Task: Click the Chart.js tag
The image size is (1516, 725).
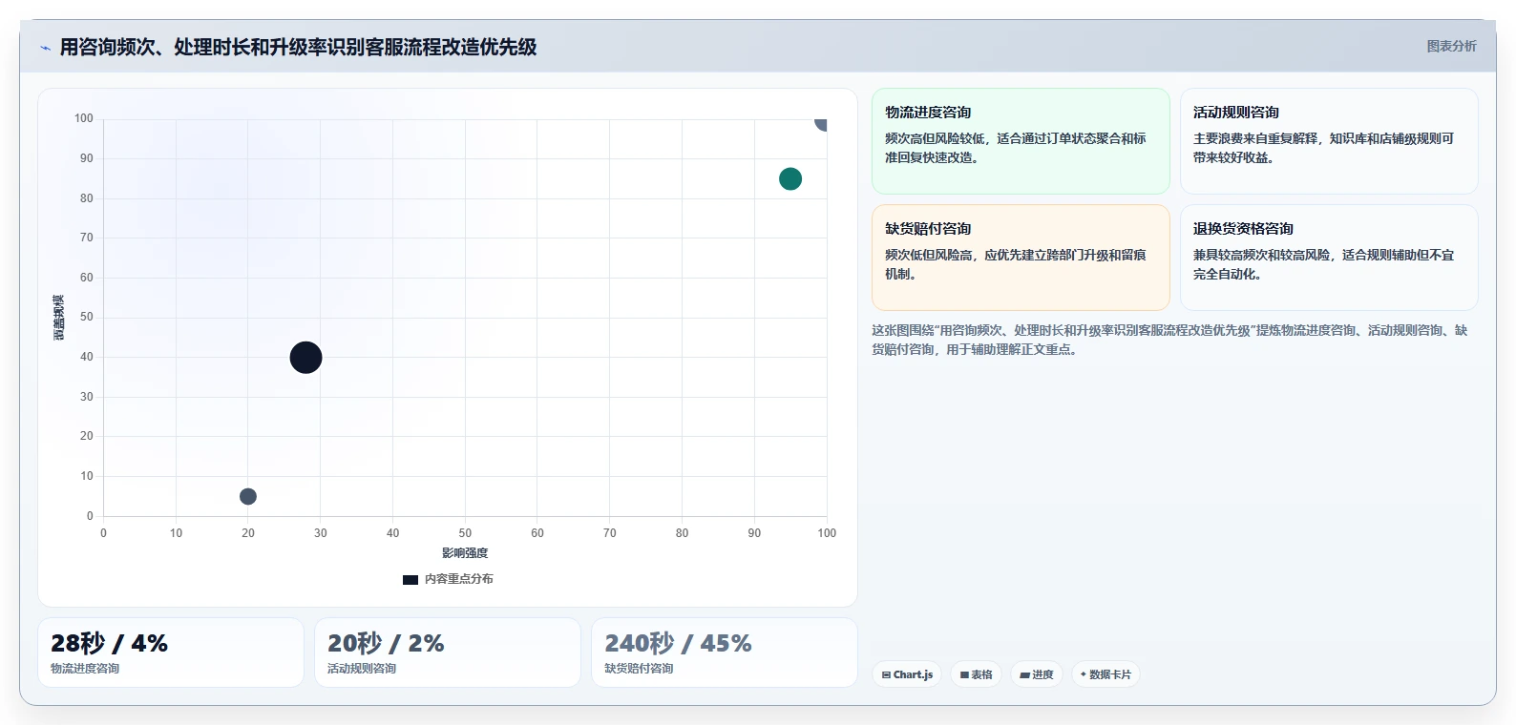Action: (x=907, y=674)
